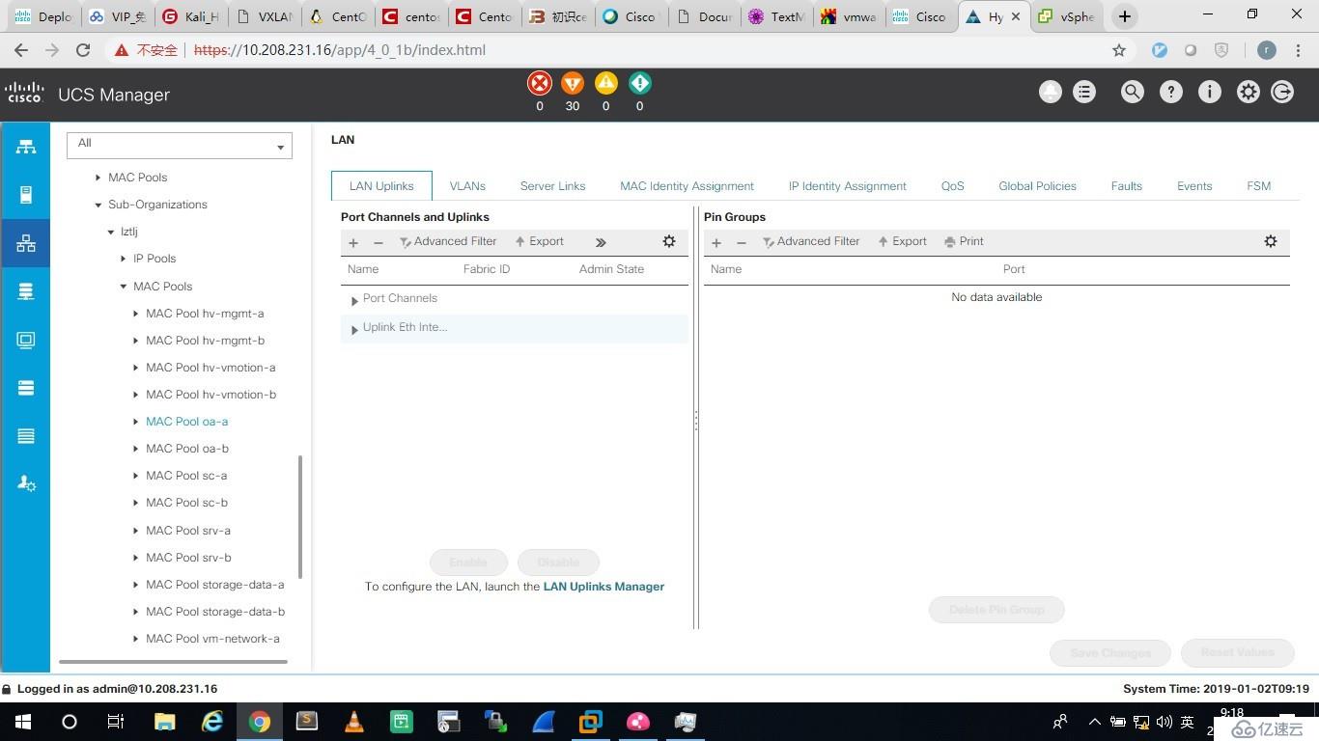Viewport: 1319px width, 741px height.
Task: Select MAC Pool oa-a tree item
Action: (x=187, y=422)
